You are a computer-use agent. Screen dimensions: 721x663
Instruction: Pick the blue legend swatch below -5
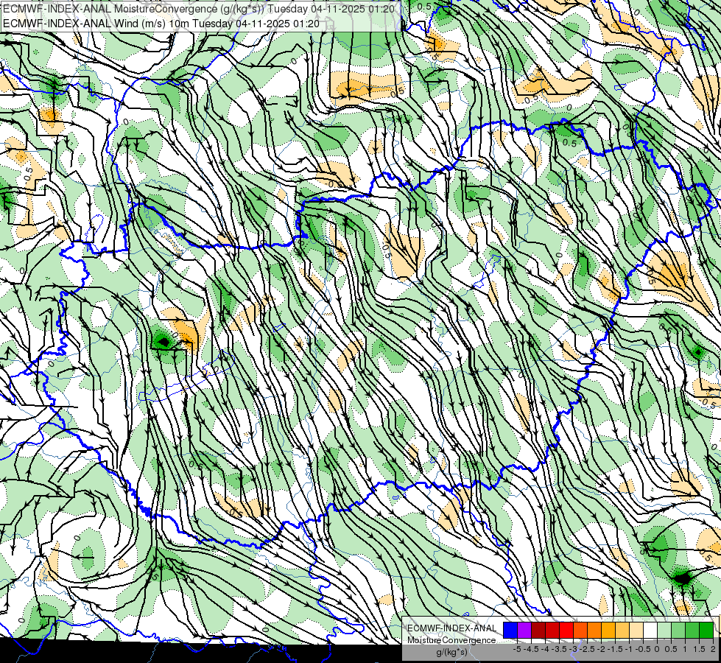(510, 631)
